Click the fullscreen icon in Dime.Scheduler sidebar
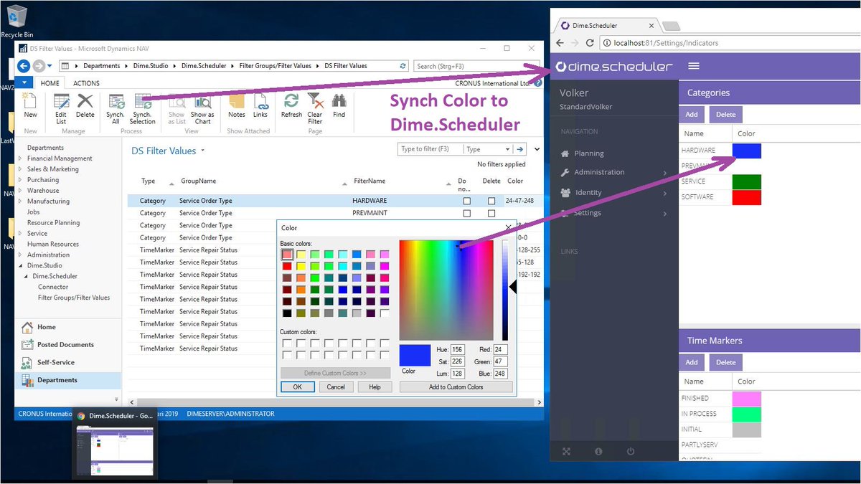 [566, 452]
